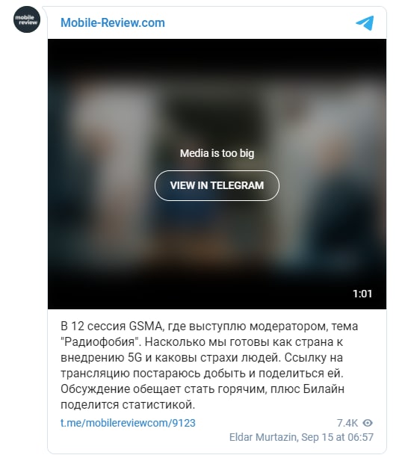Click the word 'Обсуждение' in the post
The image size is (408, 458).
click(95, 389)
